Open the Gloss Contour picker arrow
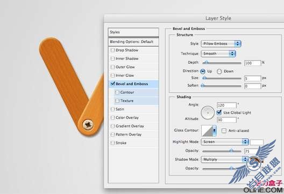Viewport: 284px width, 194px height. coord(215,130)
